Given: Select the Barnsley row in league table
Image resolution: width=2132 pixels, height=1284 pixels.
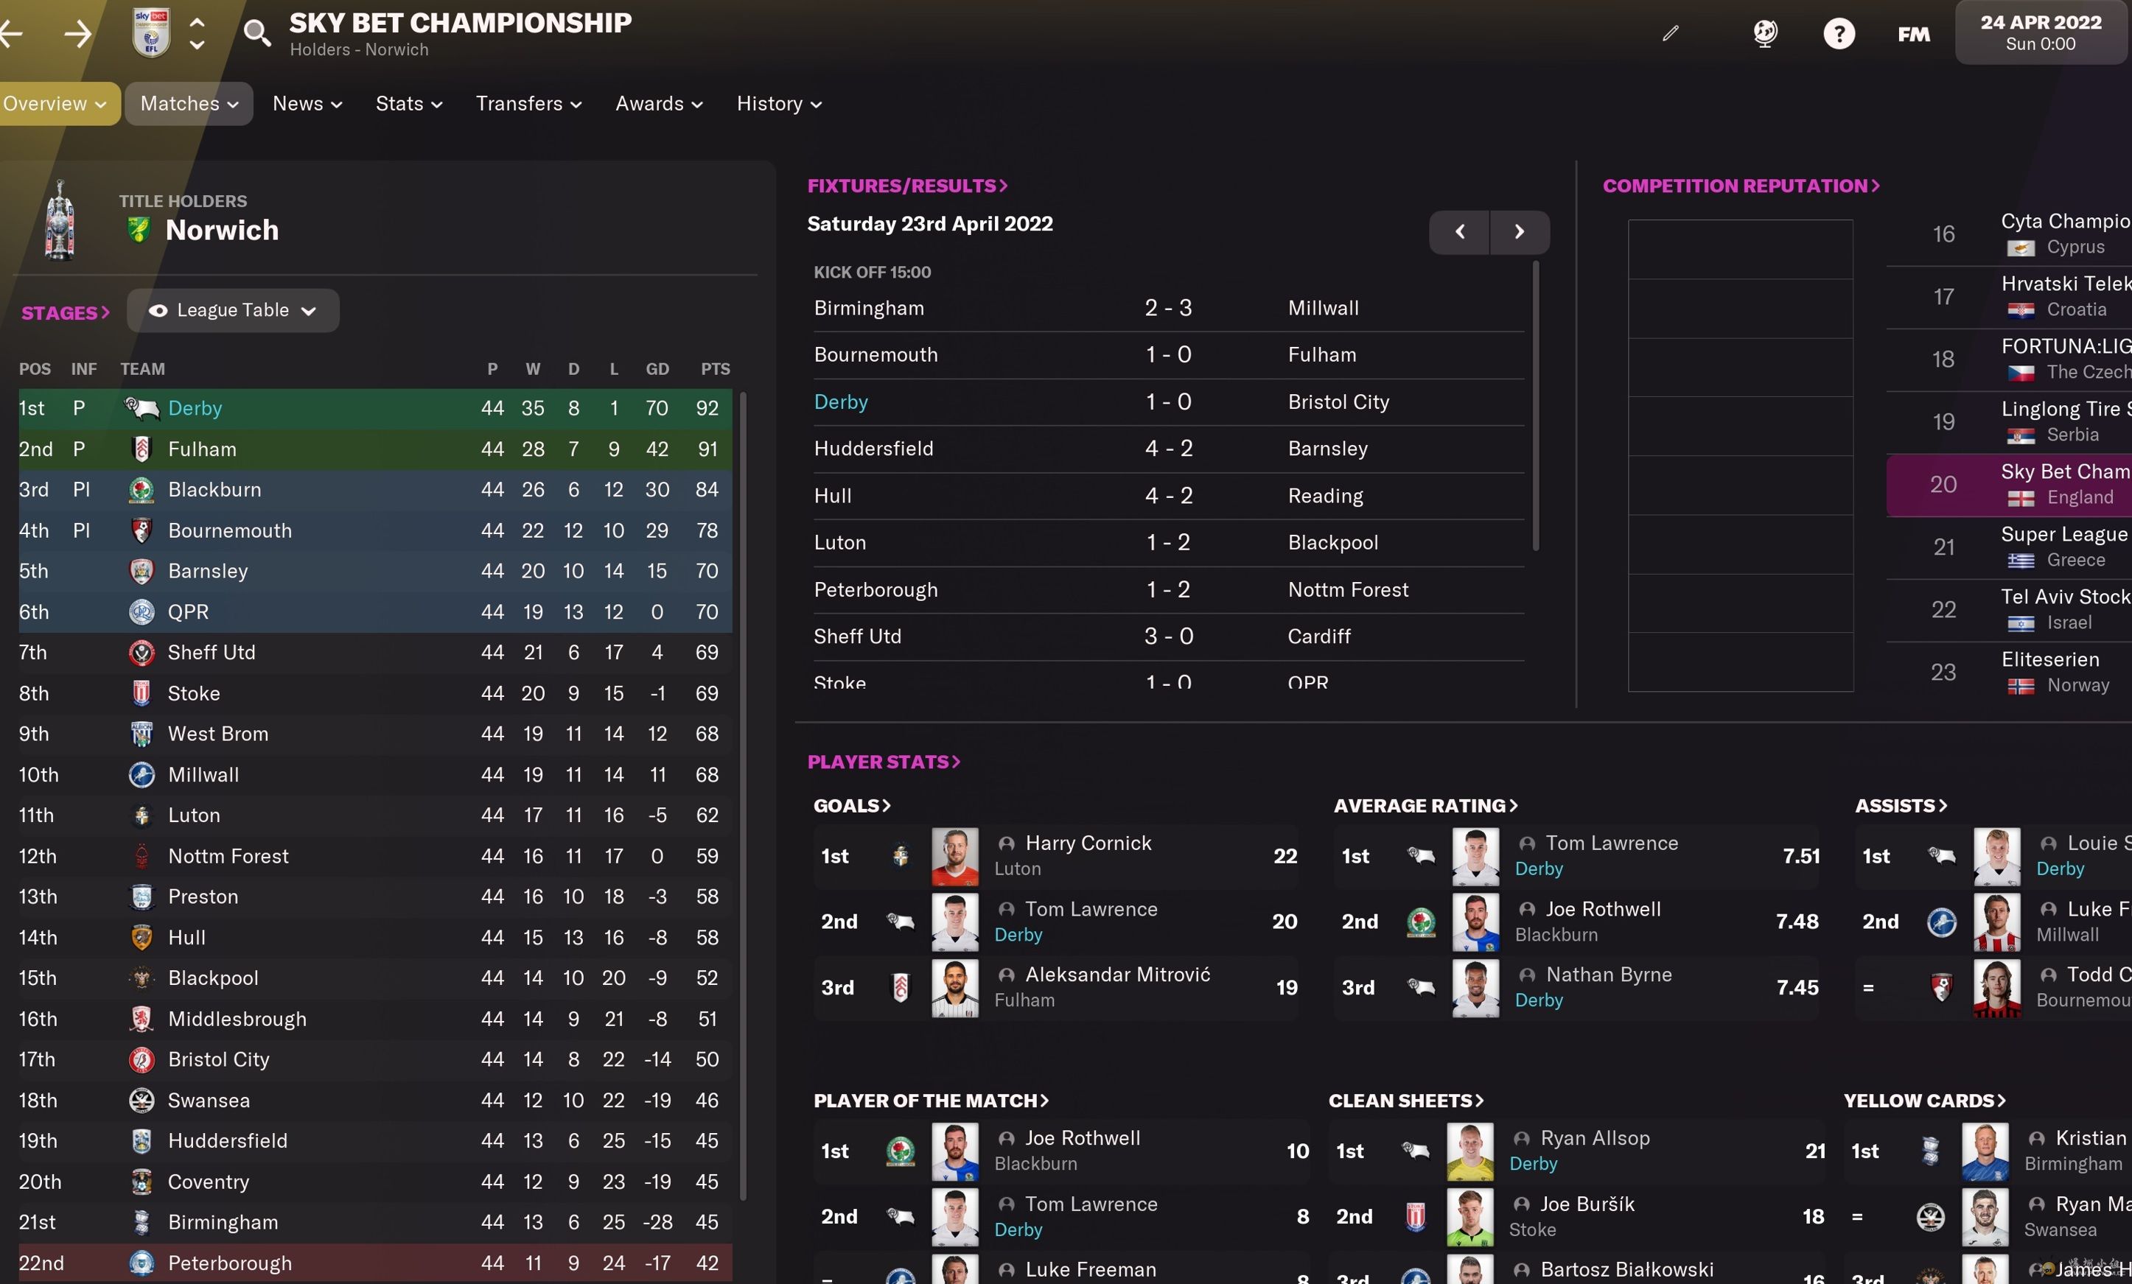Looking at the screenshot, I should point(376,571).
